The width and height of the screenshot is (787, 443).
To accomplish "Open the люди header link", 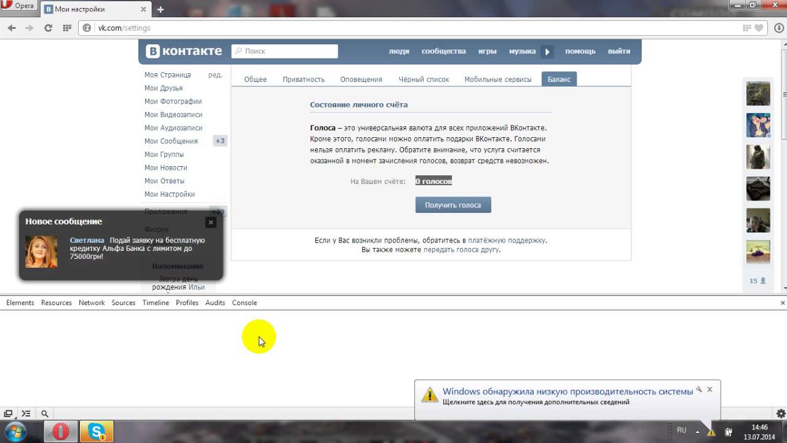I will [399, 51].
